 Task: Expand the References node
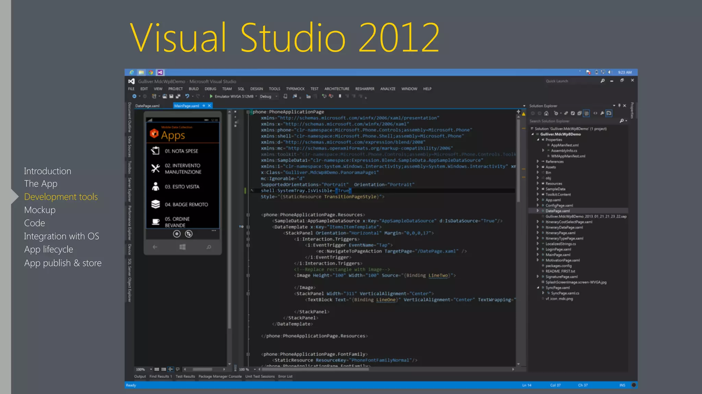(x=538, y=161)
